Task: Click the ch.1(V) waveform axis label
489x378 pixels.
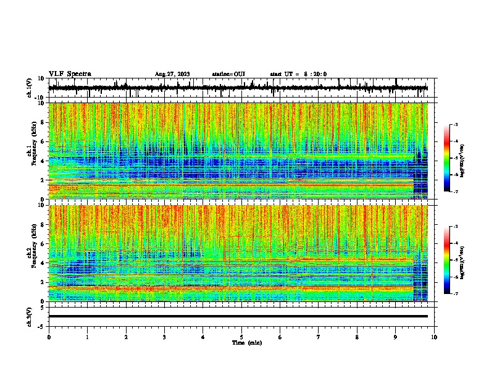Action: [x=30, y=88]
